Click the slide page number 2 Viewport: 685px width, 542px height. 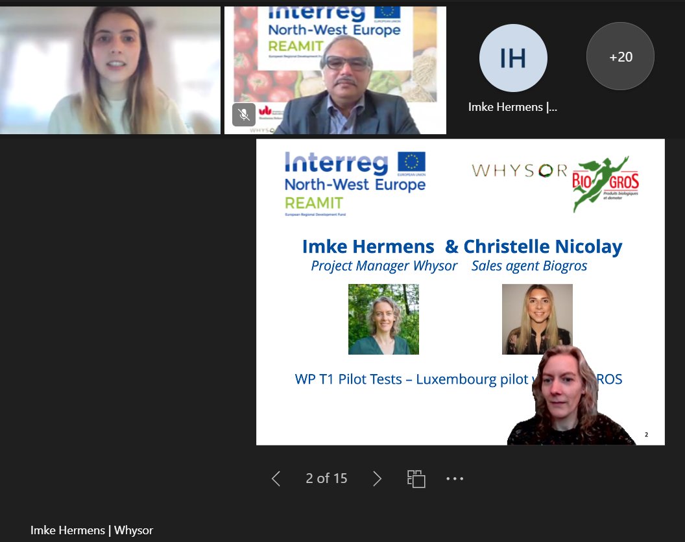[646, 434]
